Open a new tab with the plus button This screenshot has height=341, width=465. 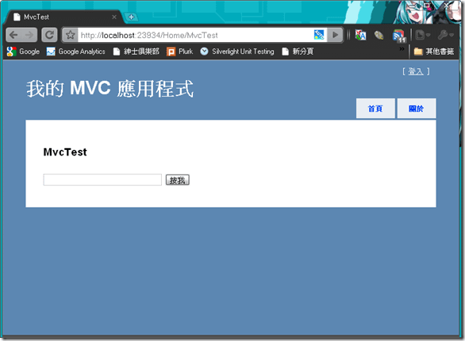[x=131, y=17]
